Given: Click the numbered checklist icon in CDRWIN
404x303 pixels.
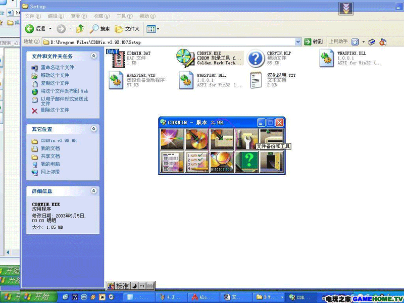Looking at the screenshot, I should coord(197,162).
